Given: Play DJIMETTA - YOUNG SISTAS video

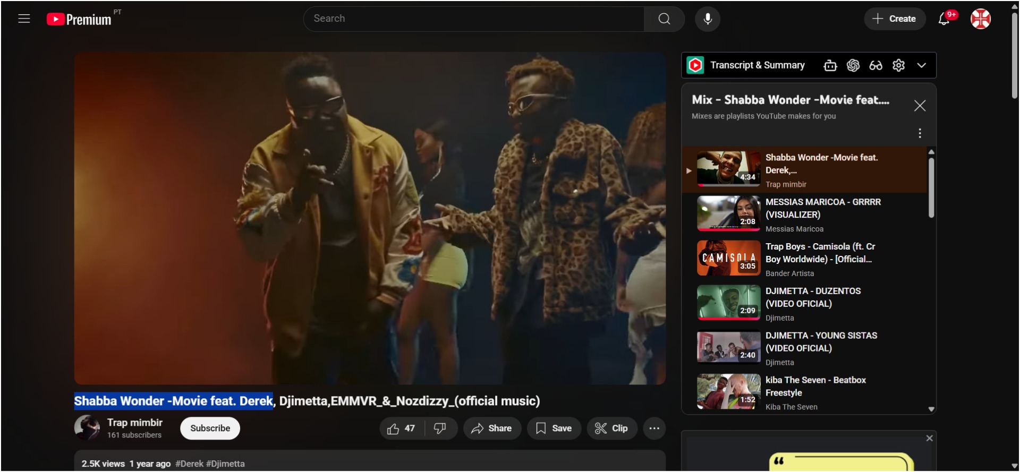Looking at the screenshot, I should (804, 348).
